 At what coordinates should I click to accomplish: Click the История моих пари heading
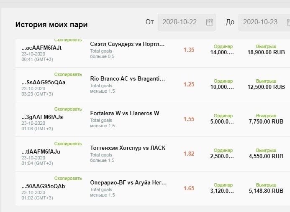(51, 25)
